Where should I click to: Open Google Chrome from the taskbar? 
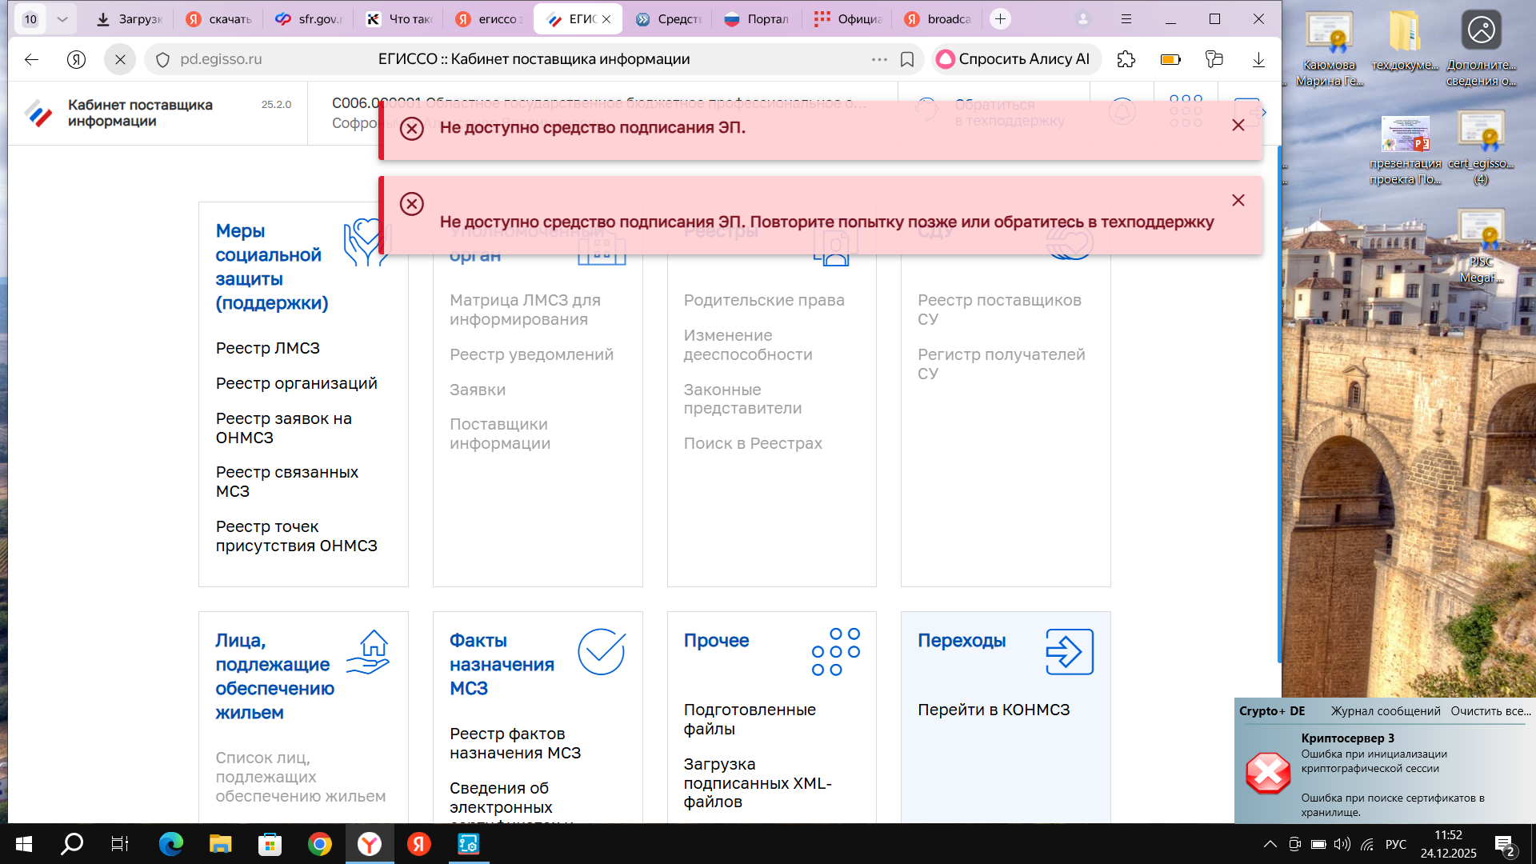[320, 844]
